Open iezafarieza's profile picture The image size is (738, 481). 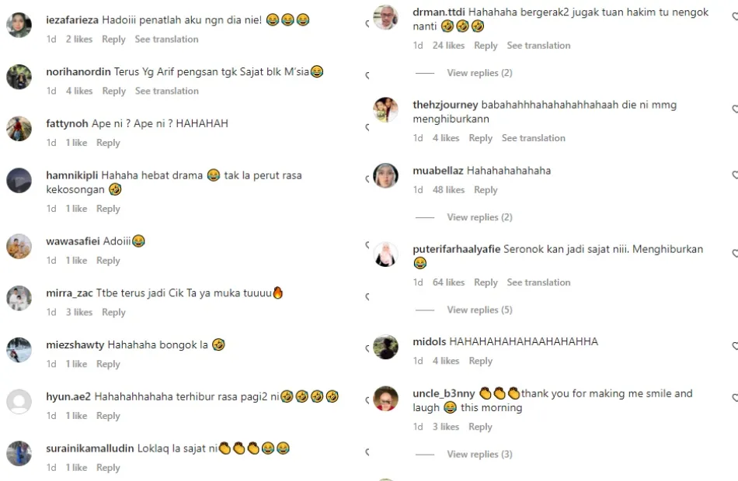click(19, 25)
